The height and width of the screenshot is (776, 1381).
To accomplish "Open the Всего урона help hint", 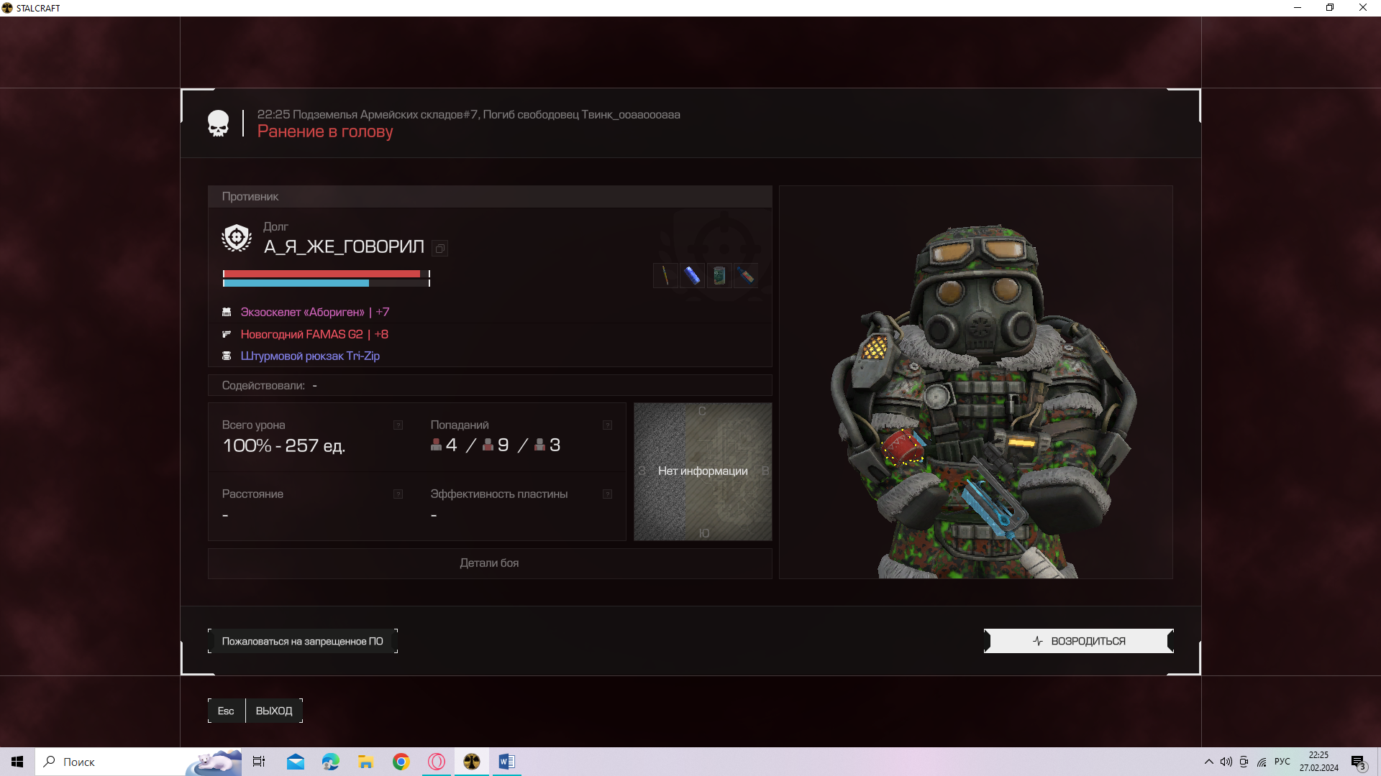I will (398, 425).
